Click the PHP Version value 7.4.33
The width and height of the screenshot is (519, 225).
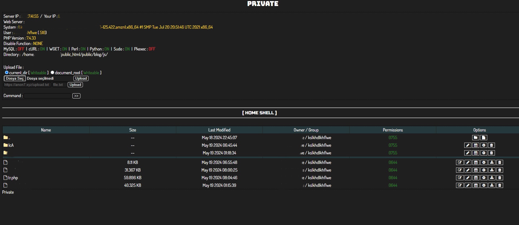pos(31,38)
